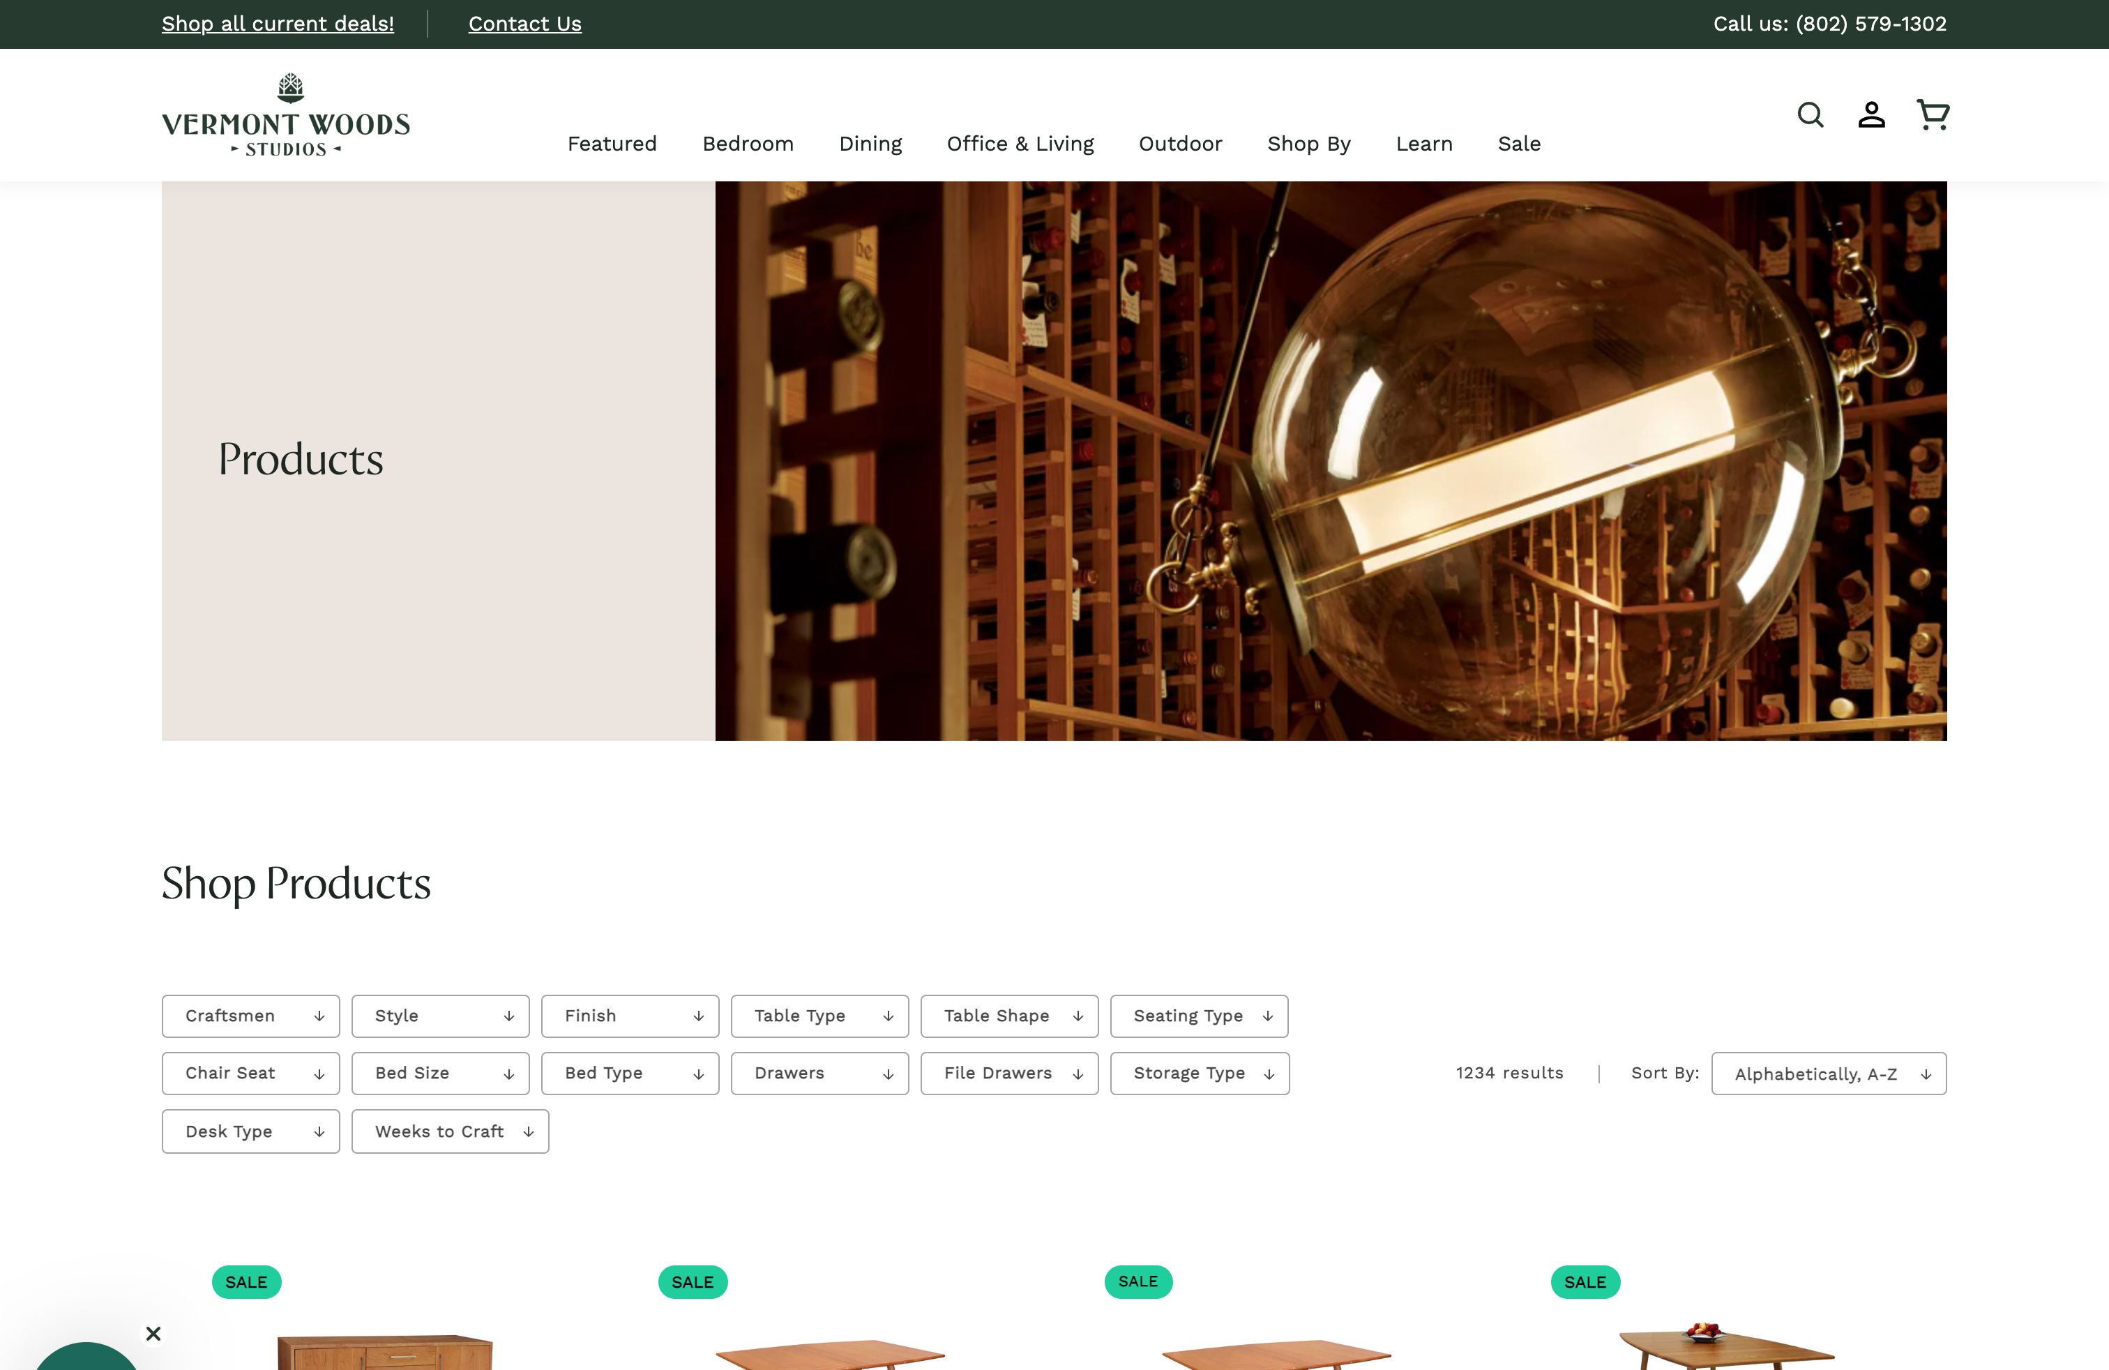Go to the Sale menu item

point(1519,144)
